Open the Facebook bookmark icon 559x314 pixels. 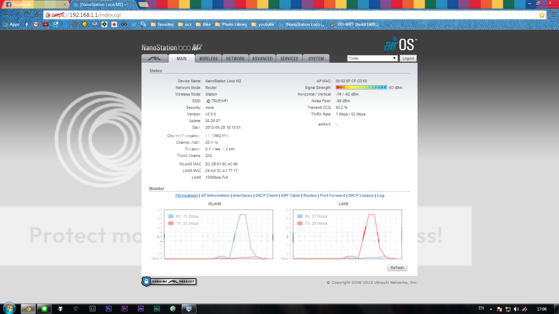(x=26, y=25)
